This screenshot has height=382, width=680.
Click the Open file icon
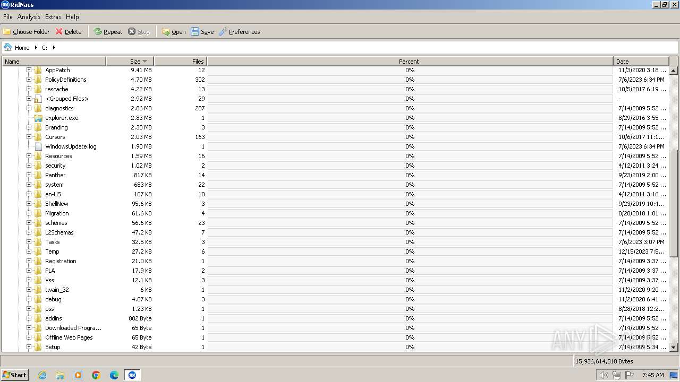(166, 32)
